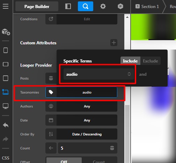Viewport: 176px width, 163px height.
Task: Select the square device preview icon
Action: (6, 78)
